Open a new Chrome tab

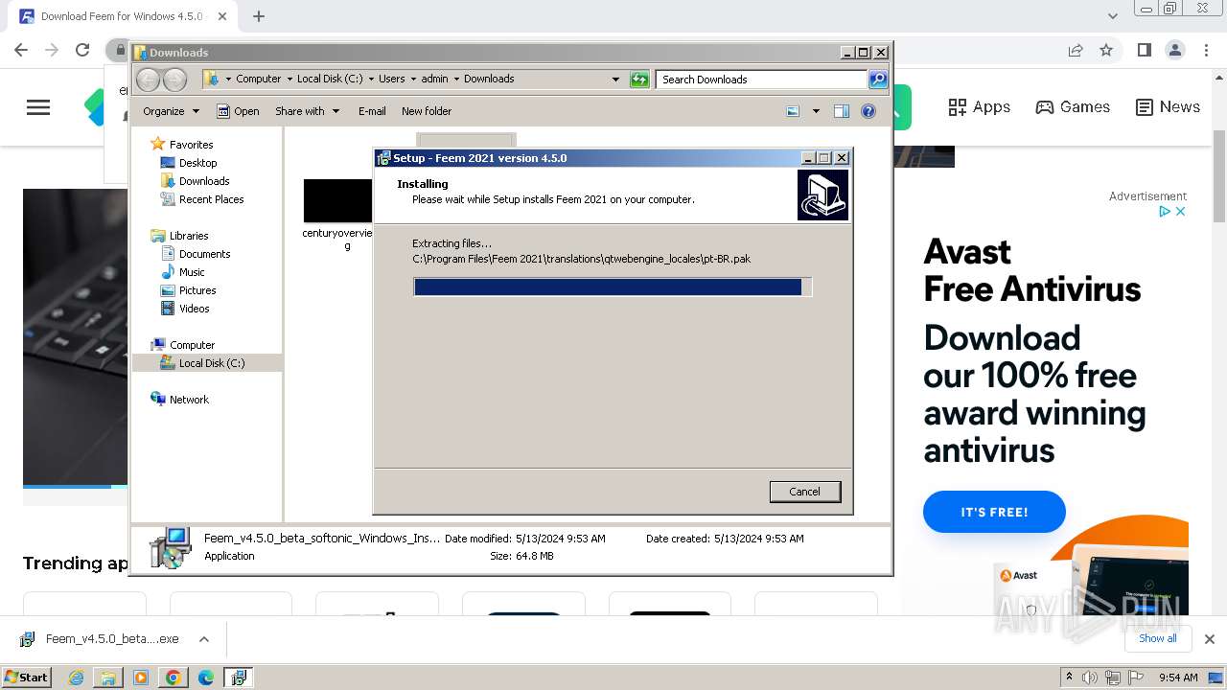click(x=259, y=16)
